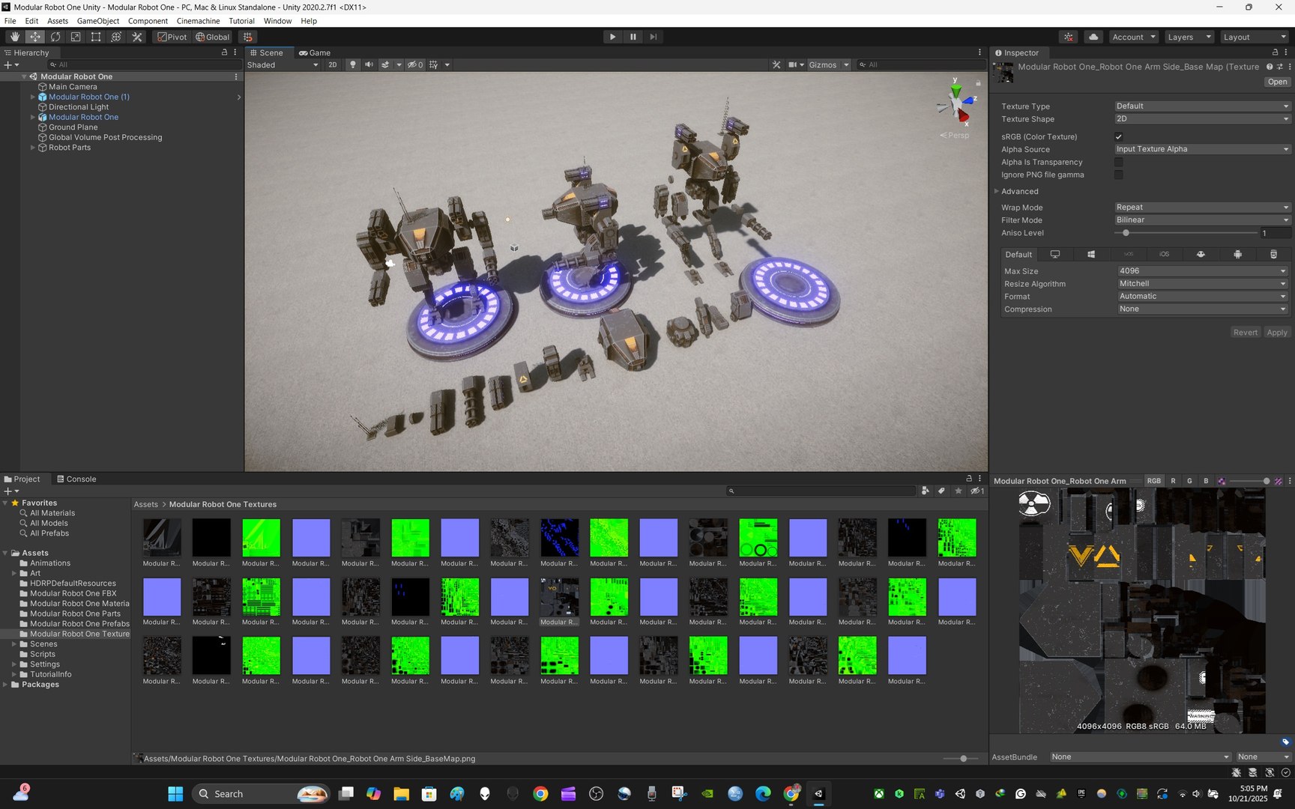Open scene view component tools icon

tap(776, 65)
